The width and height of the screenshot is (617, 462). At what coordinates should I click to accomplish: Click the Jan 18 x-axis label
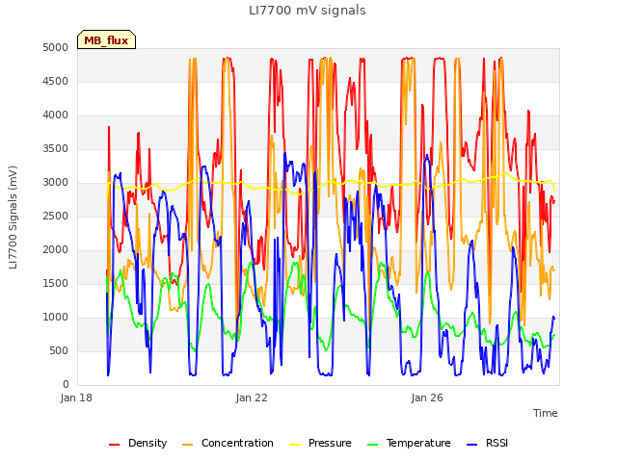pos(76,398)
